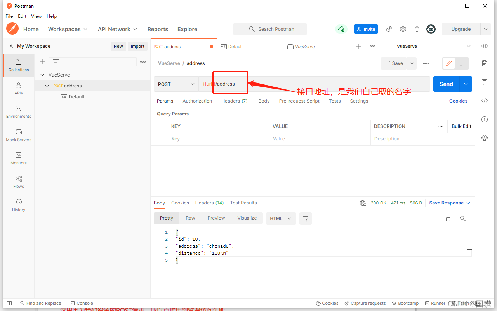This screenshot has height=311, width=497.
Task: Open the Edit menu
Action: [22, 16]
